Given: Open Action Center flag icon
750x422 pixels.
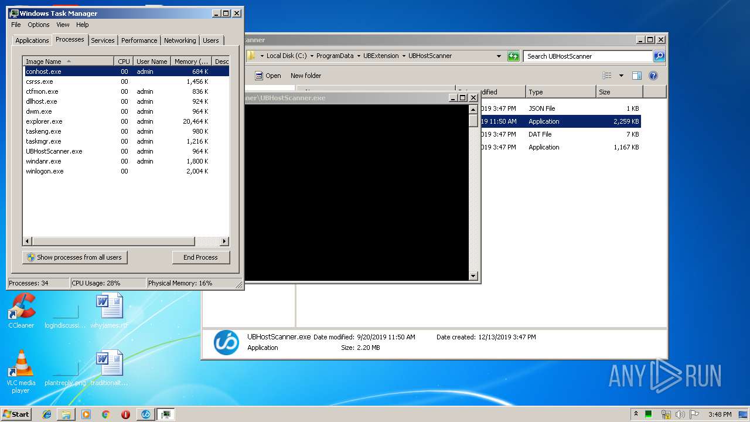Looking at the screenshot, I should pos(694,414).
